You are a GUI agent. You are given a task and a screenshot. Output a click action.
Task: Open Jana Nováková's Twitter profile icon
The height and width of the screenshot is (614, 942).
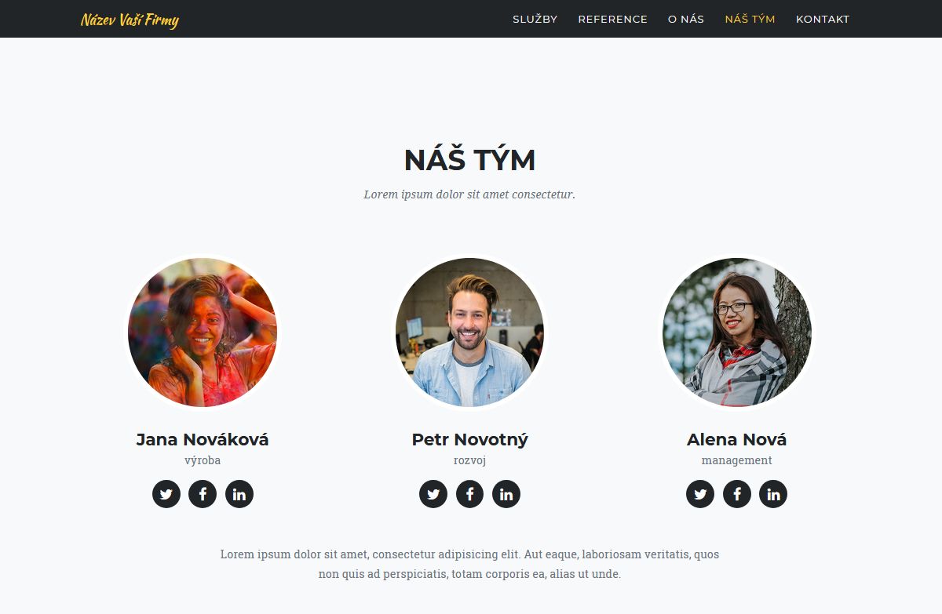click(x=166, y=494)
